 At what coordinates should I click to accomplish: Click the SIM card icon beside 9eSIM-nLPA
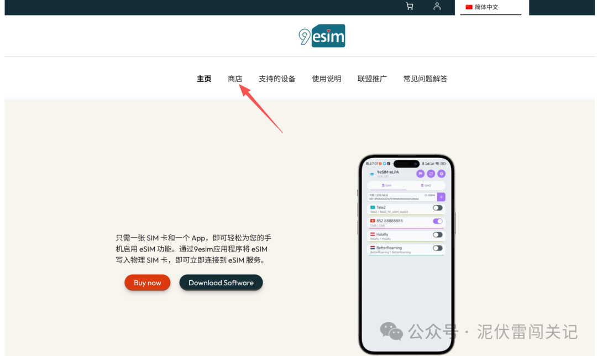(x=371, y=174)
